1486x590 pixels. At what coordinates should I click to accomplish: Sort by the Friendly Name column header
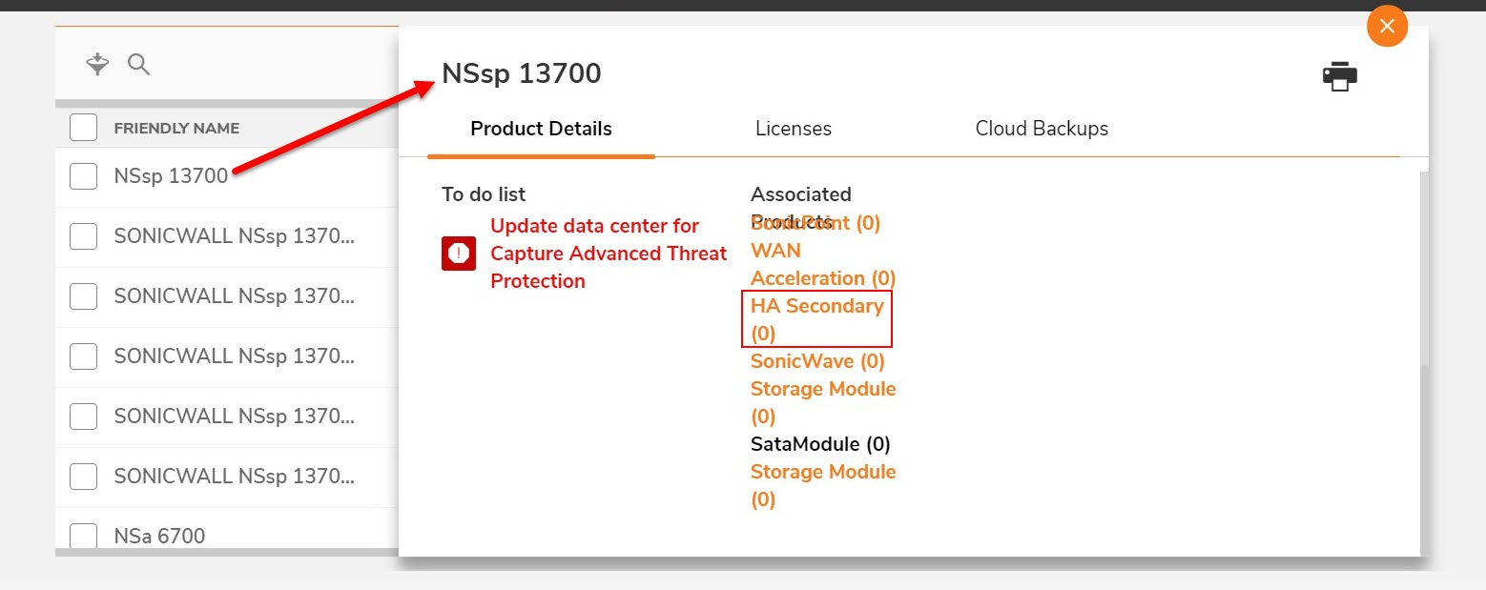pyautogui.click(x=176, y=129)
